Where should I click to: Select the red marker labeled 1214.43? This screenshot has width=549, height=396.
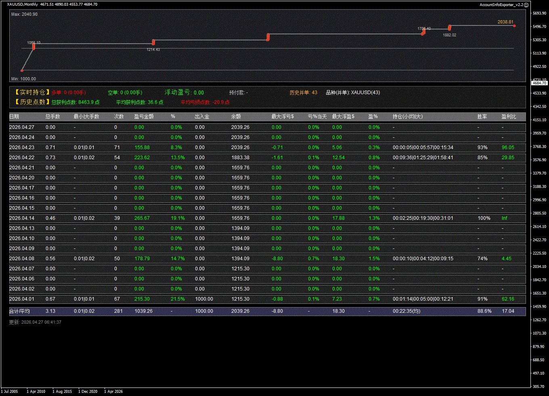tap(153, 42)
